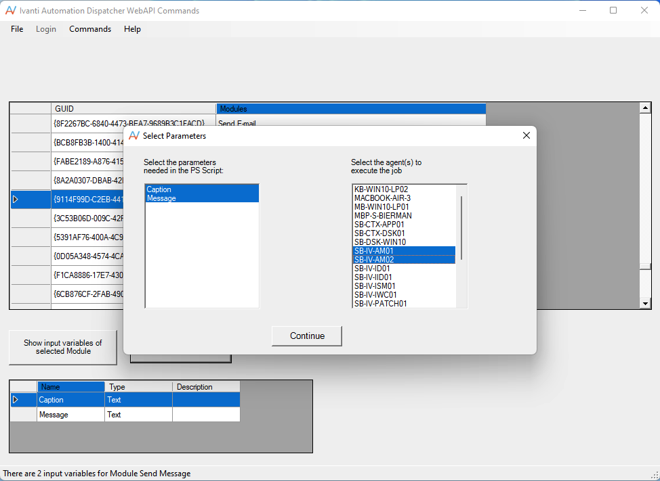Click the Continue button

point(307,336)
